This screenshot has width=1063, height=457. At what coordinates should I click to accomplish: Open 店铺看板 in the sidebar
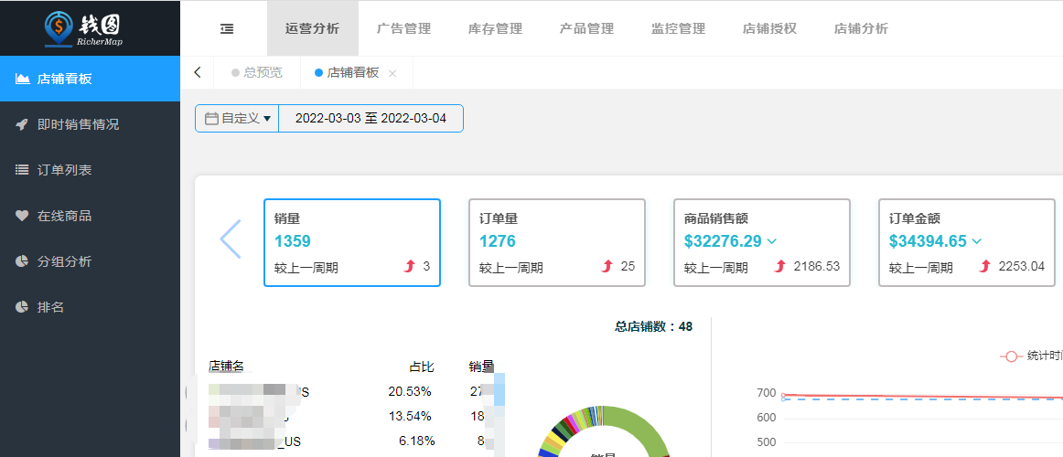(x=91, y=79)
